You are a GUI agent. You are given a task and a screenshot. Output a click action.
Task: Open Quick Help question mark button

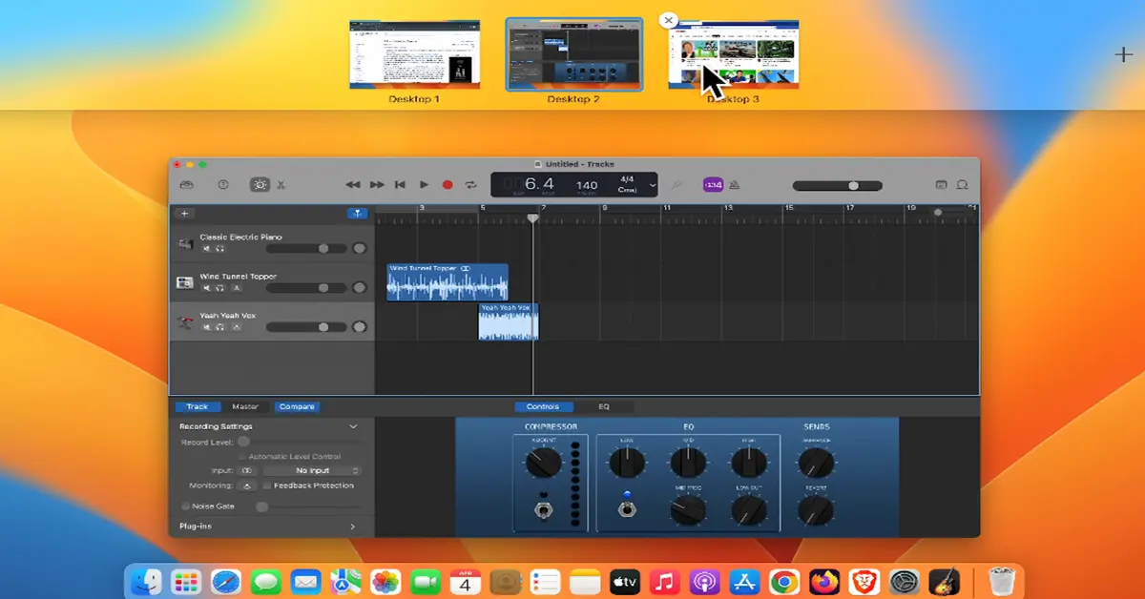223,185
